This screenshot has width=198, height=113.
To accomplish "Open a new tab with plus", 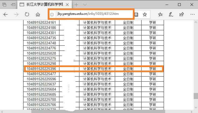I will (76, 5).
